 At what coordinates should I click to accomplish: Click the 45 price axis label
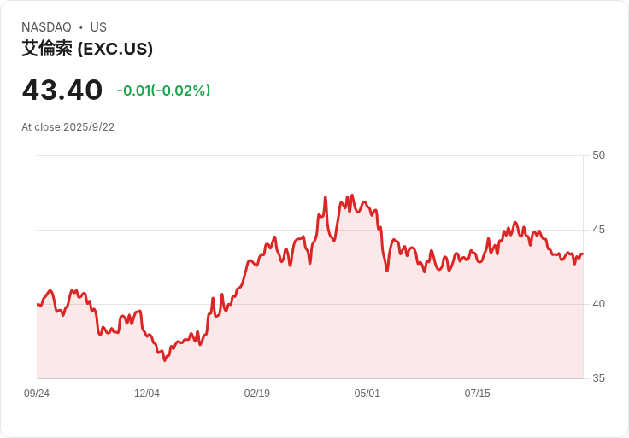coord(598,230)
